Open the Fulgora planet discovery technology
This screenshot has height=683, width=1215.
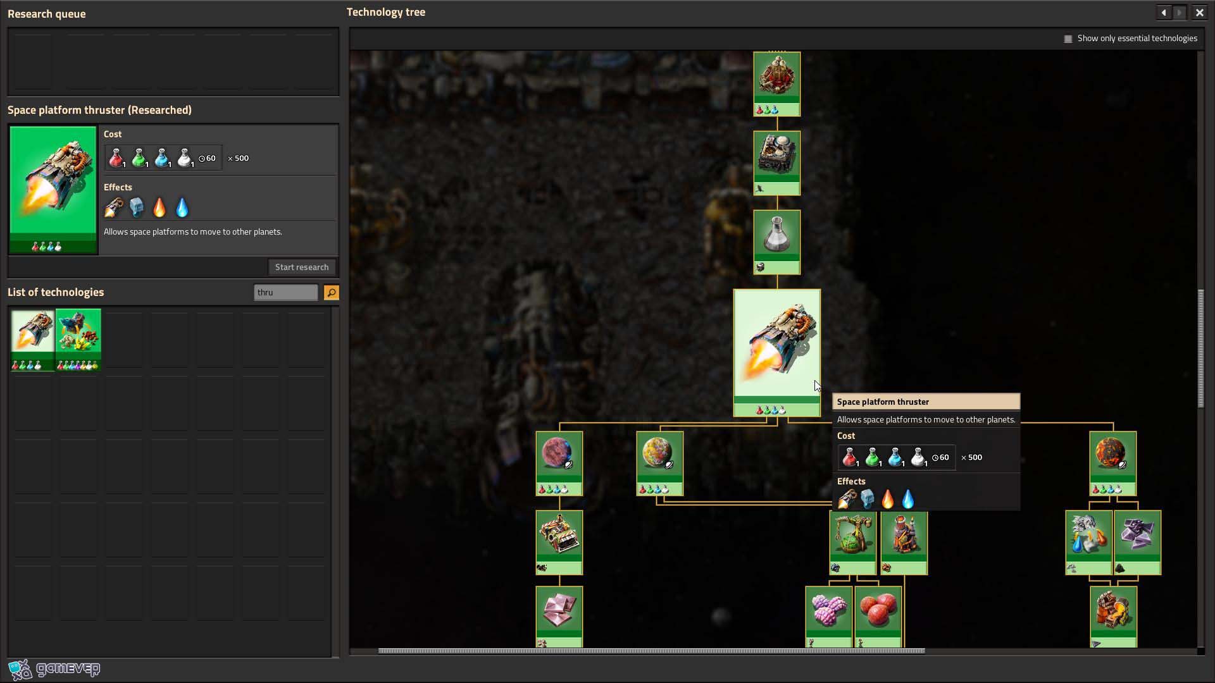(559, 464)
